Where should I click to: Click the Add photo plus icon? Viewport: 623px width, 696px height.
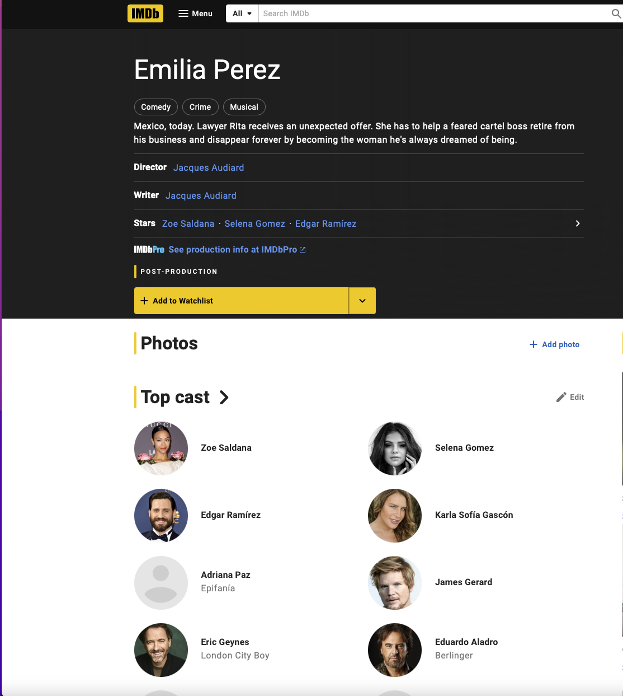(x=534, y=344)
